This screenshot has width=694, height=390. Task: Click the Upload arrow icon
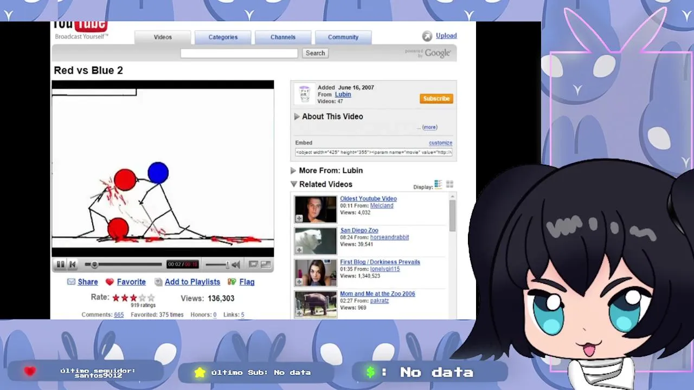click(427, 36)
